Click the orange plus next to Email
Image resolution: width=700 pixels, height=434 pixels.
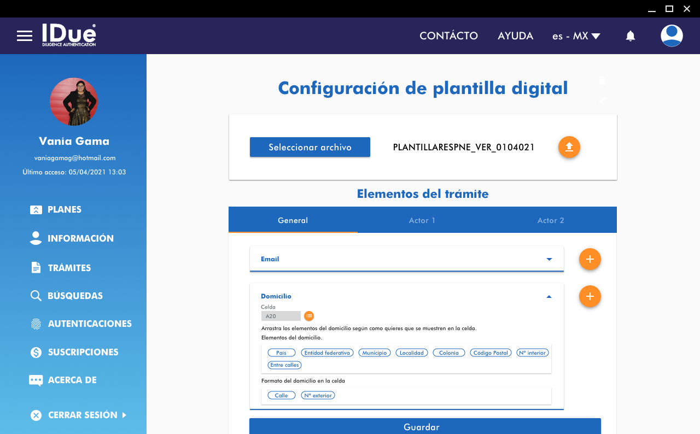point(590,259)
